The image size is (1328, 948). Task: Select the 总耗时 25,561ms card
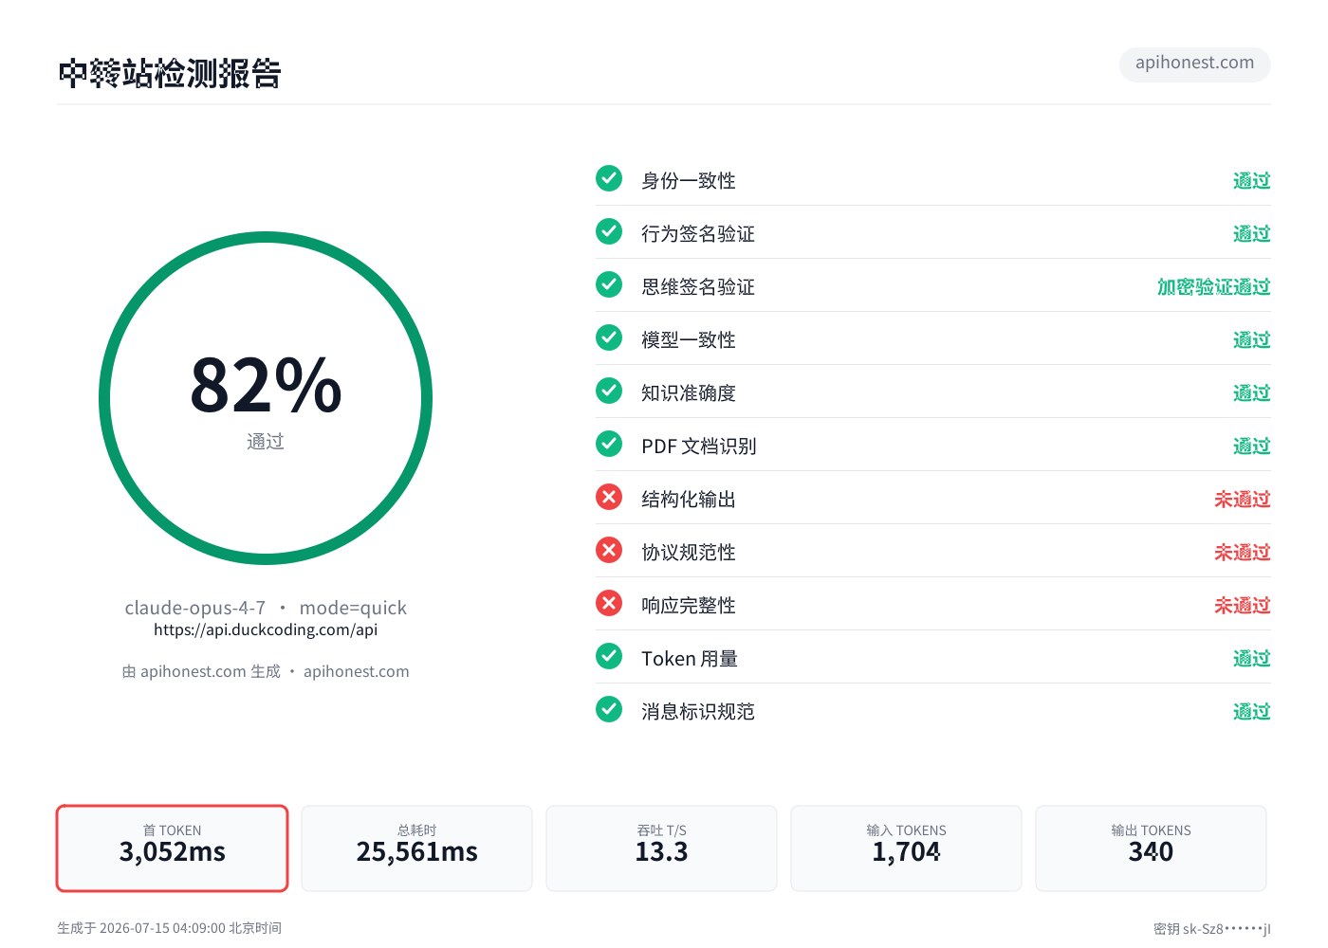click(x=416, y=848)
